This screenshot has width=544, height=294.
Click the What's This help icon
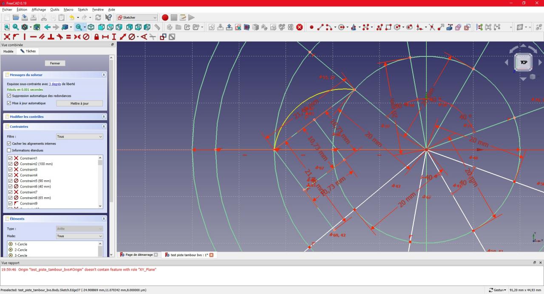click(108, 17)
